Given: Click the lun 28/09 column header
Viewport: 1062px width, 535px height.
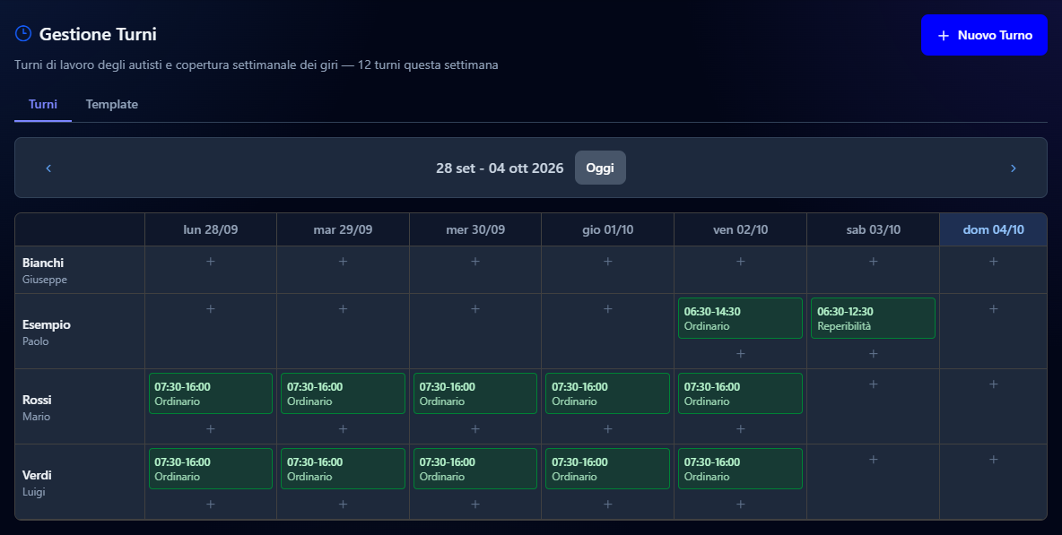Looking at the screenshot, I should pos(211,229).
